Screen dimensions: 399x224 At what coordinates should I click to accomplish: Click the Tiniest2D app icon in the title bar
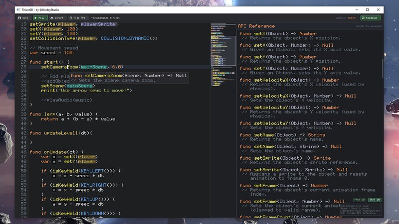click(18, 9)
